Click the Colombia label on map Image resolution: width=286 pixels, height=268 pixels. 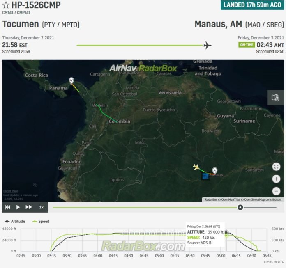[x=120, y=121]
